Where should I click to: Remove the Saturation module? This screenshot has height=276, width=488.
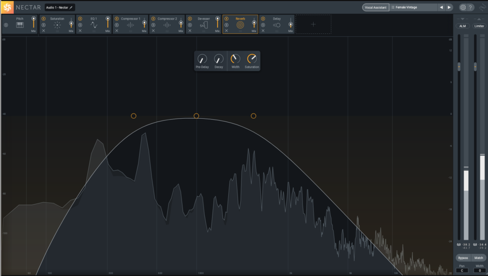(x=43, y=31)
